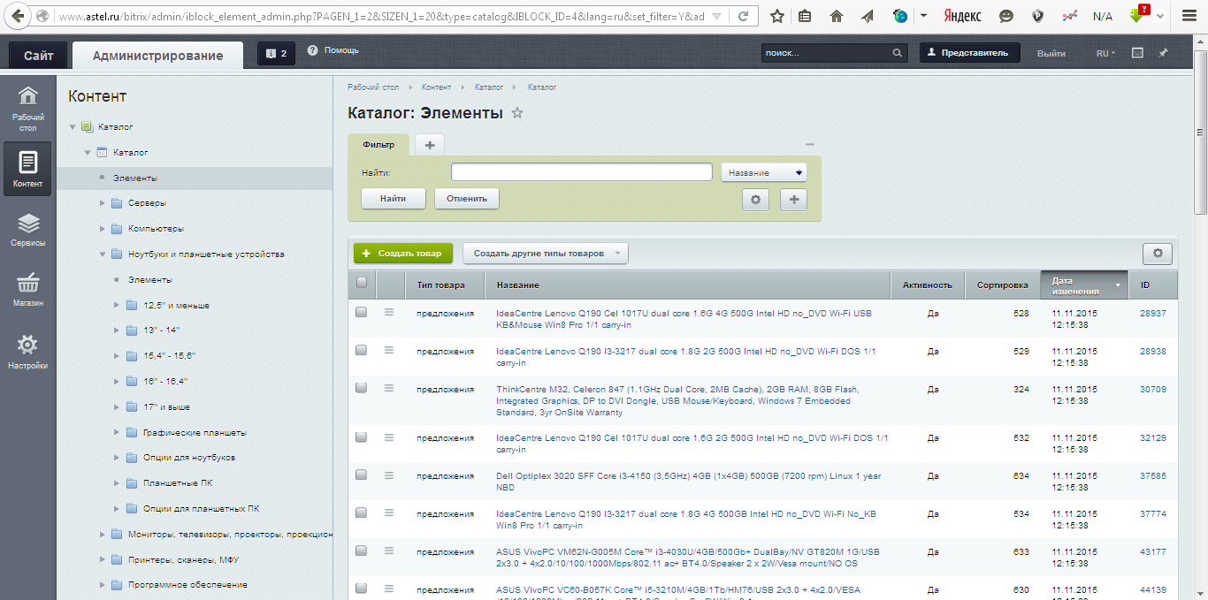1208x600 pixels.
Task: Sort by Дата изменения column header
Action: click(1084, 285)
